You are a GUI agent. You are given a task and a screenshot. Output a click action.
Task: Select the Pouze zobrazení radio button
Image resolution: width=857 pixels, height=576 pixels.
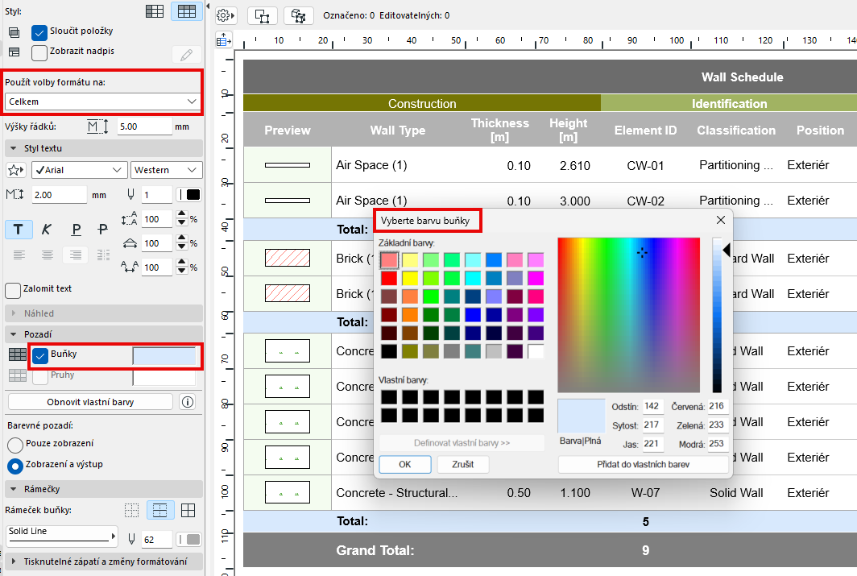14,444
